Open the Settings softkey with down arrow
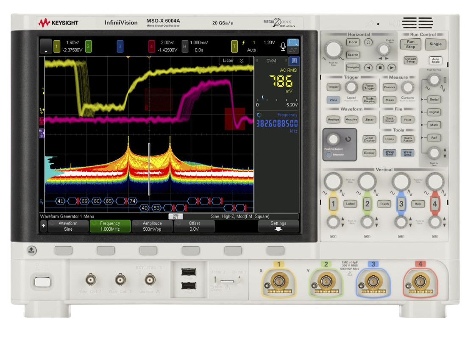The width and height of the screenshot is (476, 338). (x=278, y=226)
